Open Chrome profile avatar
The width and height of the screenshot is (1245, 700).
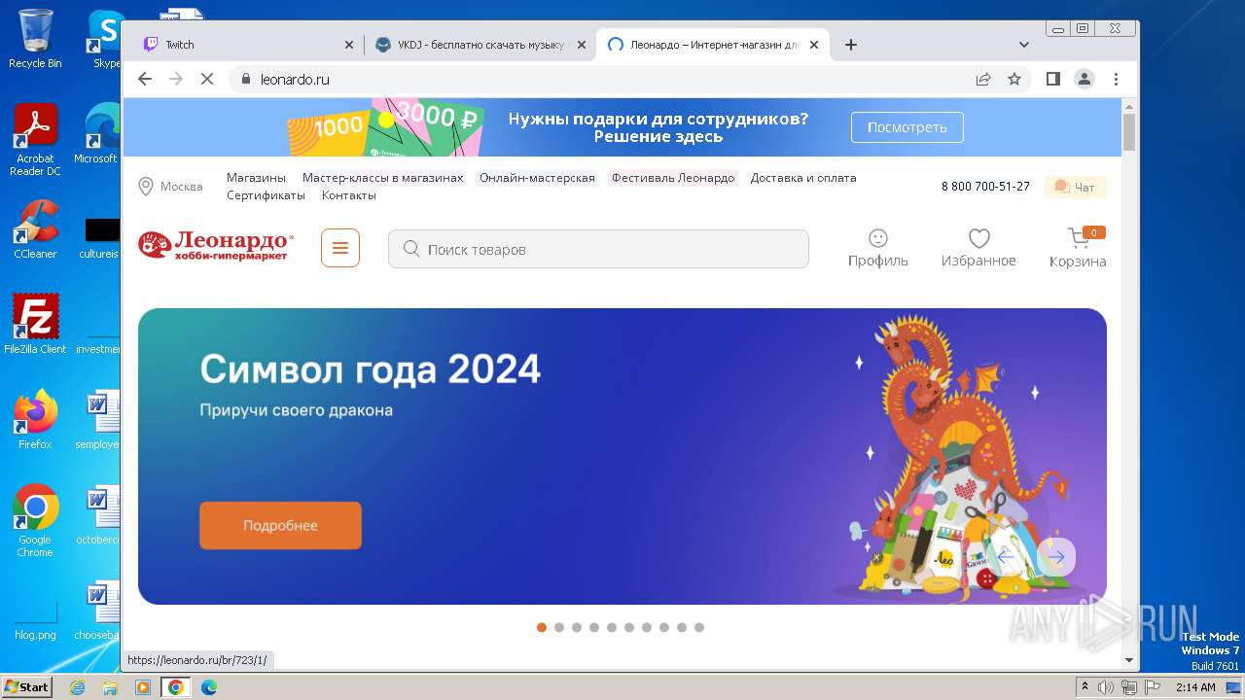coord(1084,79)
